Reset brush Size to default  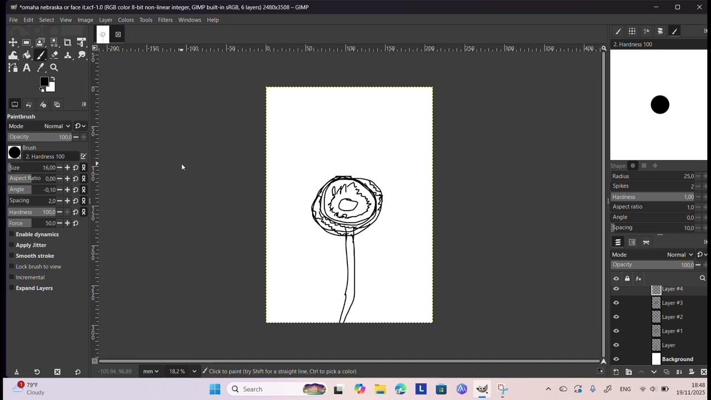pyautogui.click(x=76, y=168)
